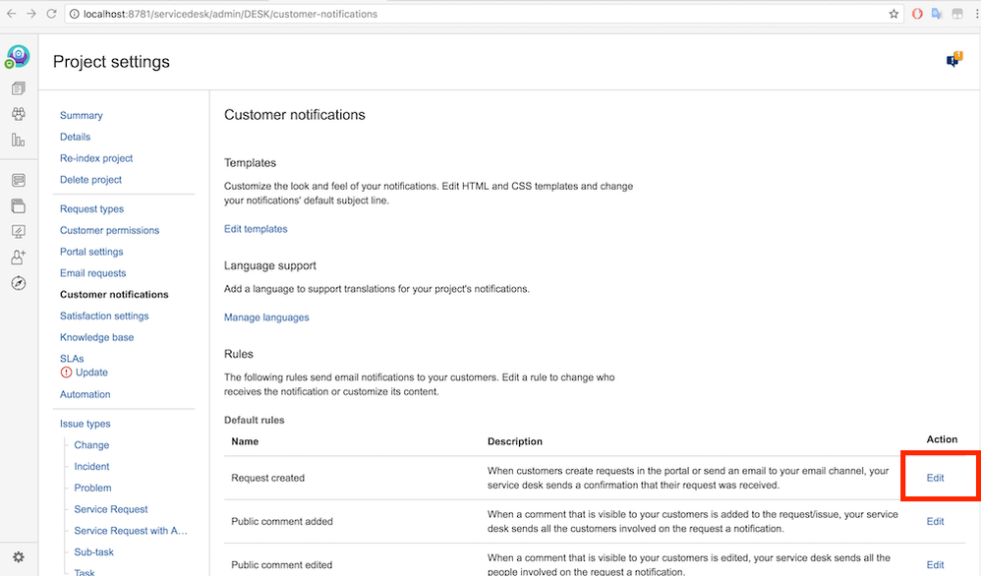
Task: Reload the page
Action: (x=51, y=14)
